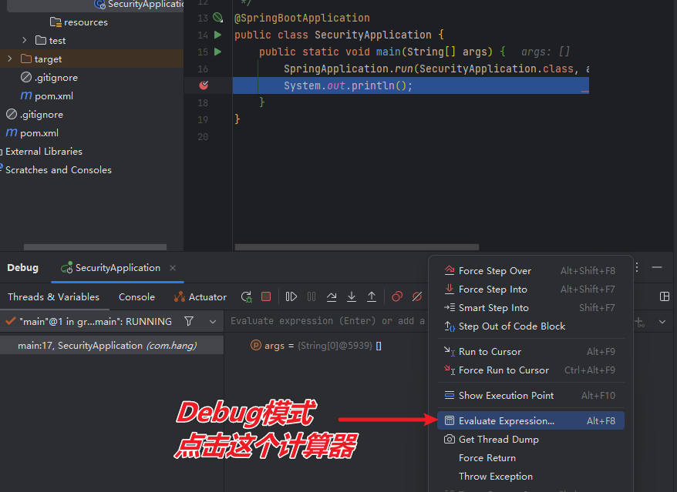Viewport: 677px width, 492px height.
Task: Click the Pause Program icon
Action: [312, 296]
